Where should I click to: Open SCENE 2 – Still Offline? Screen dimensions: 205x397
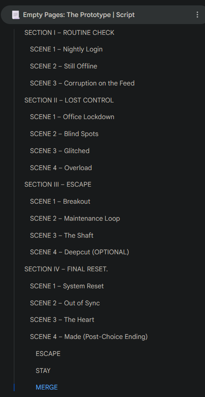coord(63,66)
